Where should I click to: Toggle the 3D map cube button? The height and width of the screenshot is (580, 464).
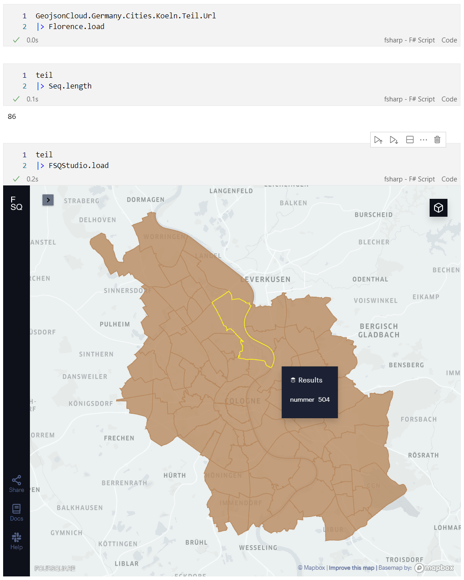click(x=439, y=208)
